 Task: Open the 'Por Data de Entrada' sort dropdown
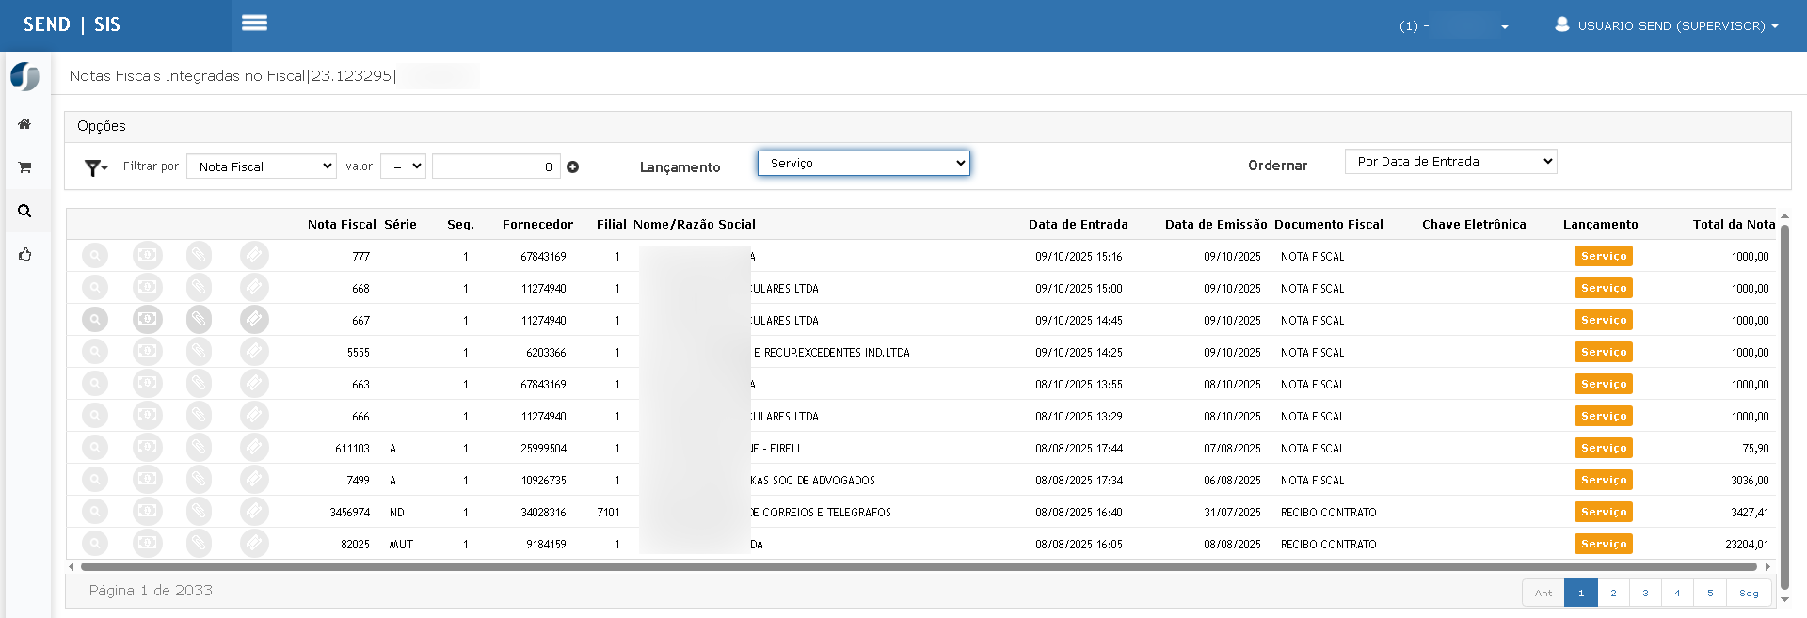coord(1450,162)
